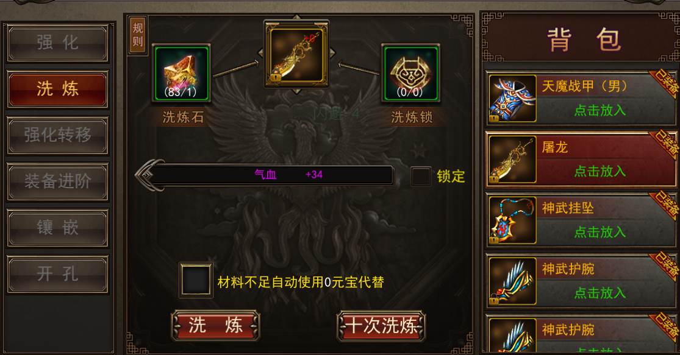Switch to the 强化 tab
This screenshot has width=680, height=355.
point(58,43)
